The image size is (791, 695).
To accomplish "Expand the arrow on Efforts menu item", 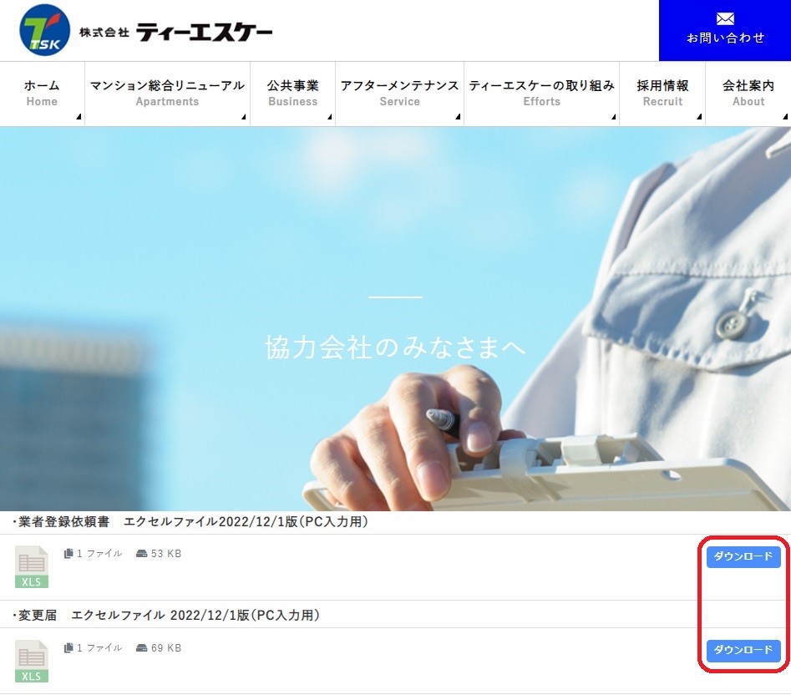I will pyautogui.click(x=614, y=117).
